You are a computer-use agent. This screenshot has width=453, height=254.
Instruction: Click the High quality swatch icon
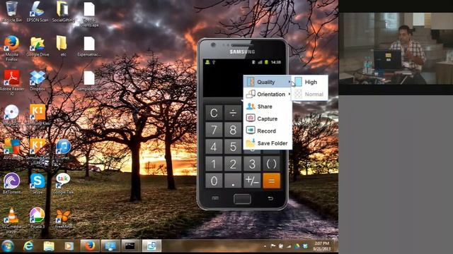coord(299,82)
